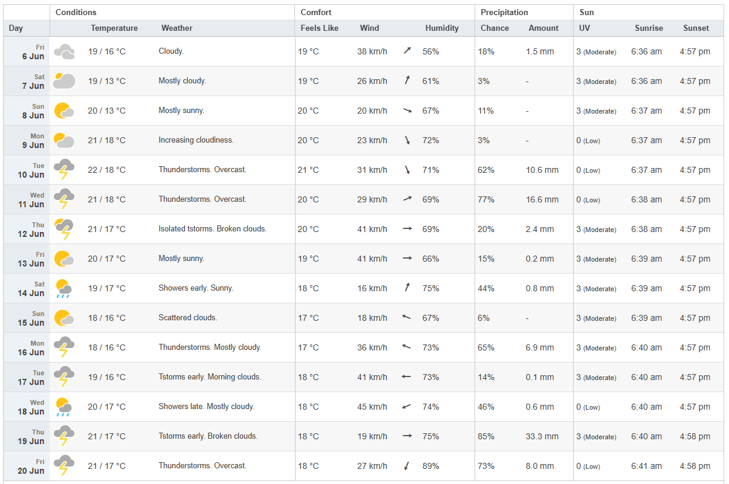Screen dimensions: 729x484
Task: Click the wind arrow for Tue 17 Jun
Action: [x=407, y=377]
